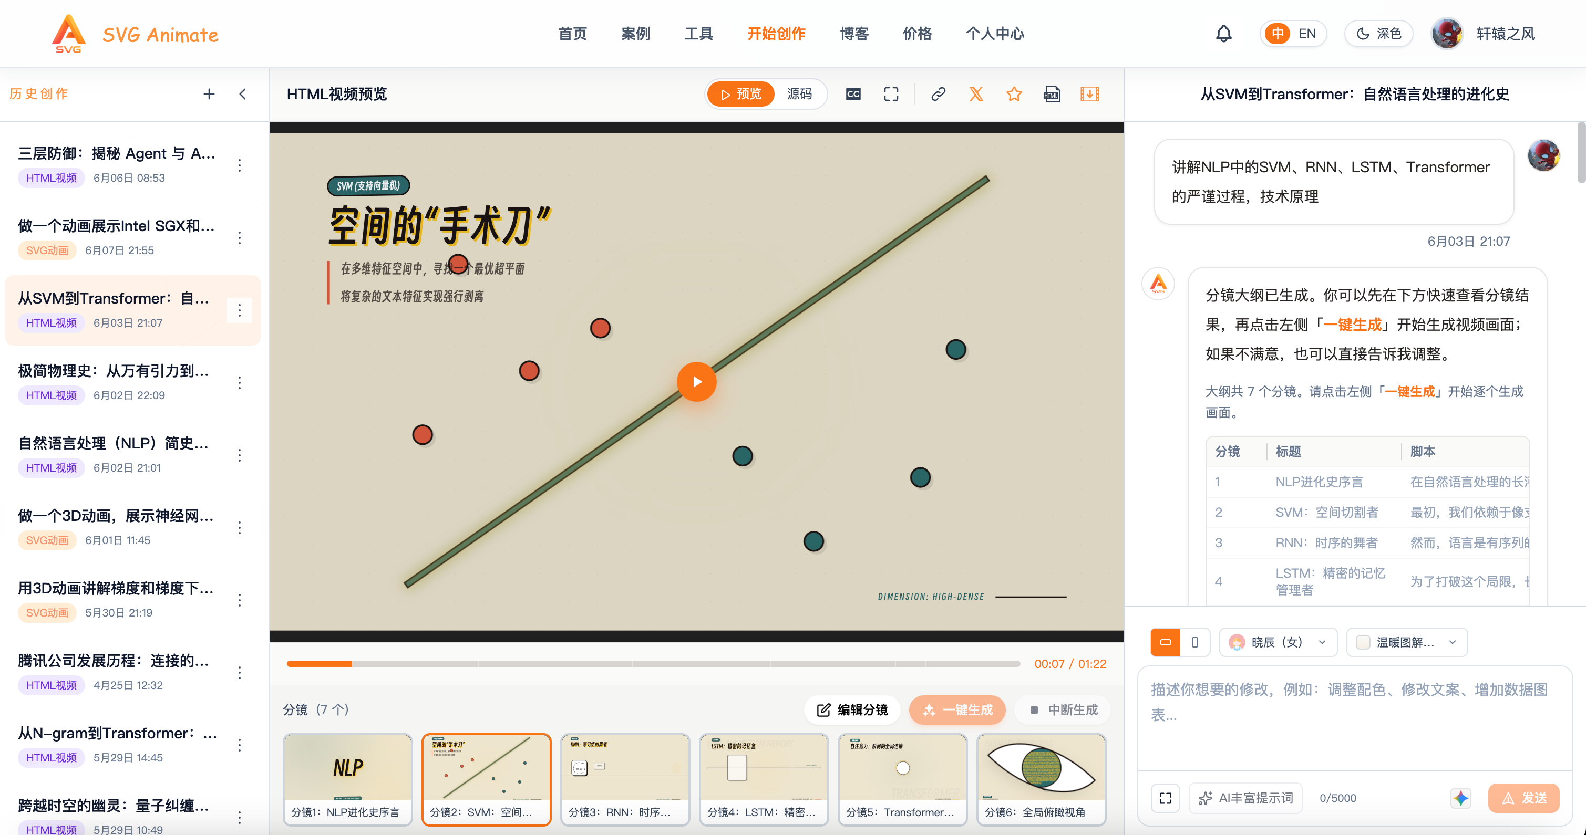Toggle the CC subtitles icon
This screenshot has width=1586, height=835.
tap(853, 94)
